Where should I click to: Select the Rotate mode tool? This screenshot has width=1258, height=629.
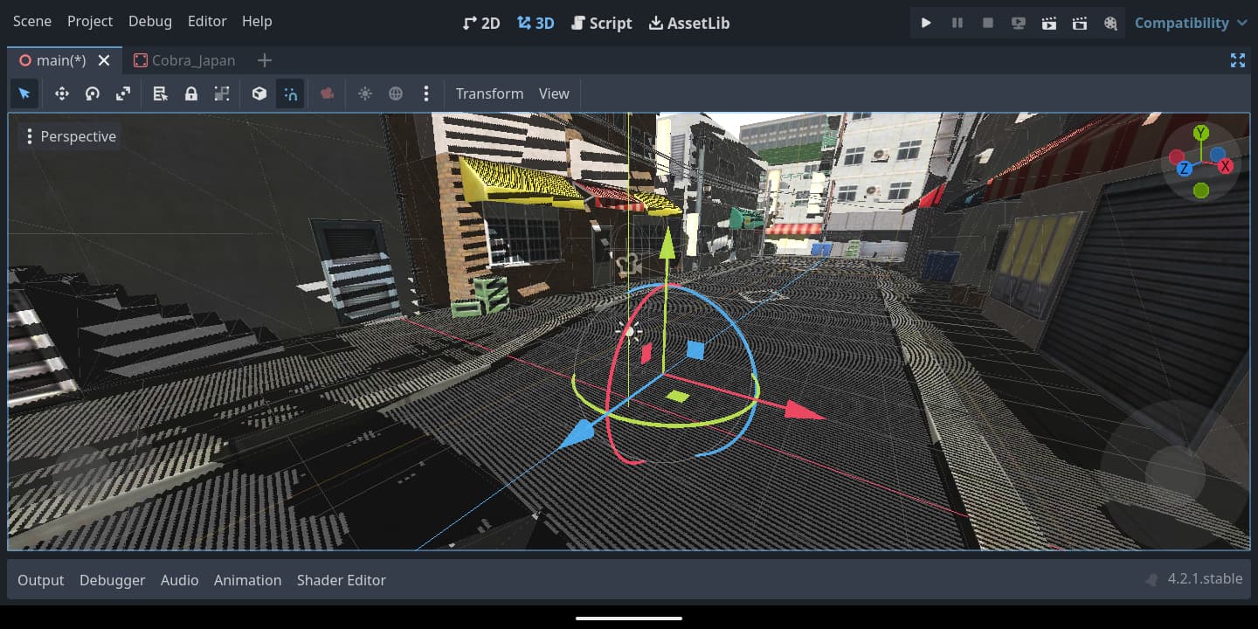[x=93, y=93]
